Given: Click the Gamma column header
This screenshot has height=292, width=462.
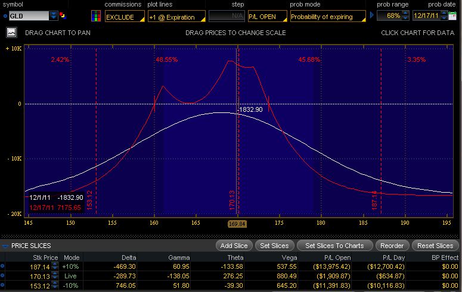Looking at the screenshot, I should click(179, 258).
